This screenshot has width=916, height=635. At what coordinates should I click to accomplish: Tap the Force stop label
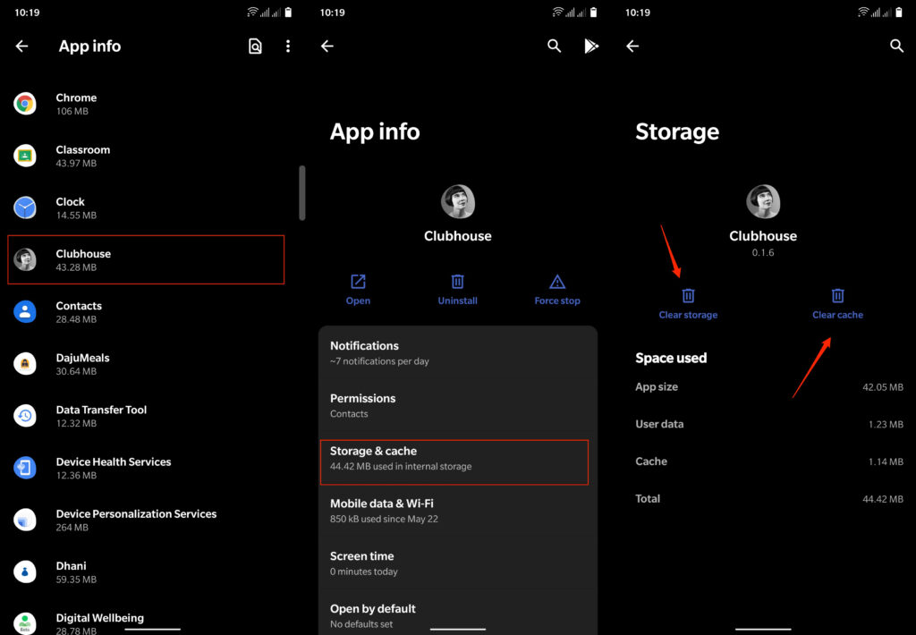(557, 301)
